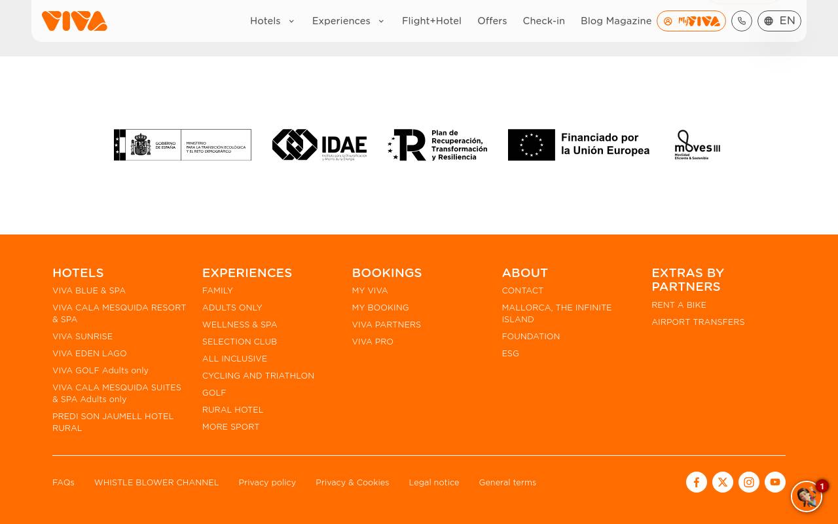838x524 pixels.
Task: Select CYCLING AND TRIATHLON link
Action: (x=258, y=376)
